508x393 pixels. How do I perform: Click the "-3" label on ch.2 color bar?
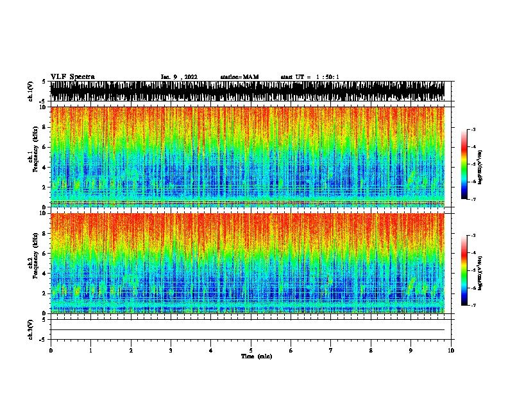click(x=473, y=236)
